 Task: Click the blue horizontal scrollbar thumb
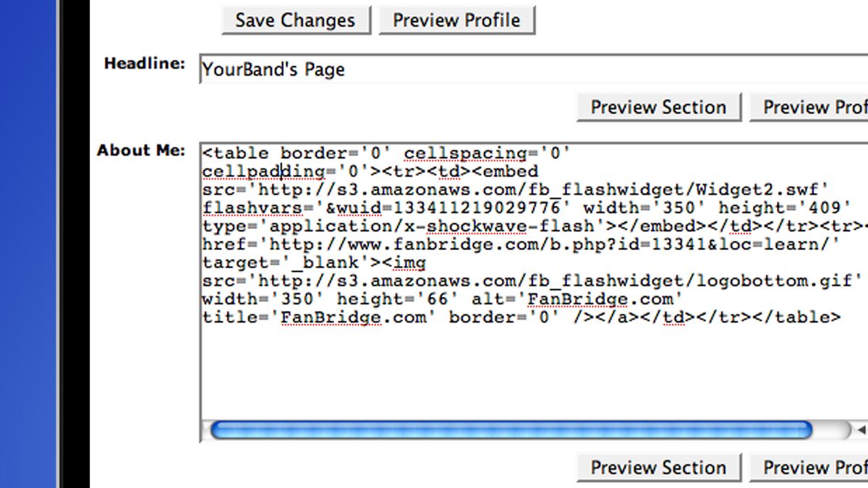point(511,431)
